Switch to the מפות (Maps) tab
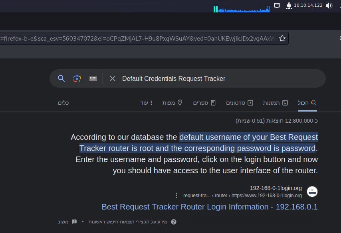The image size is (341, 233). click(x=172, y=103)
